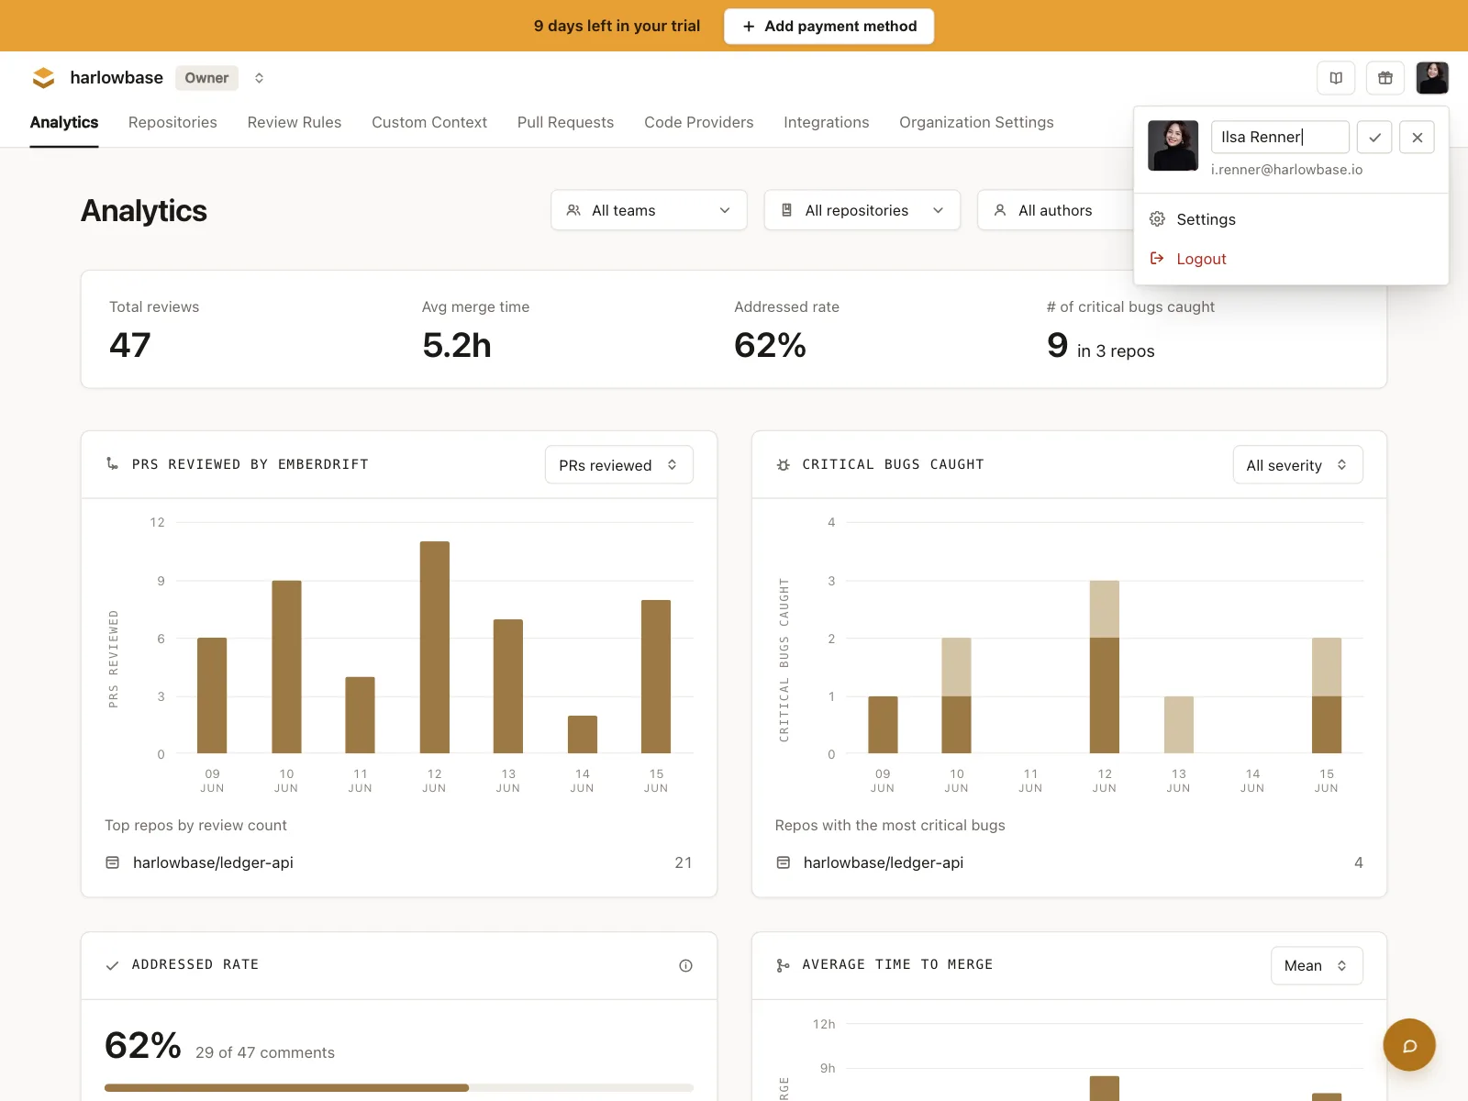
Task: Click the 14 JUN bar in PRs reviewed chart
Action: point(583,735)
